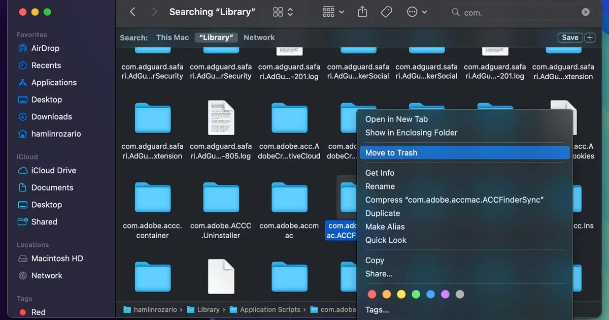Select com.adobe.accc.container folder
609x320 pixels.
[x=152, y=198]
